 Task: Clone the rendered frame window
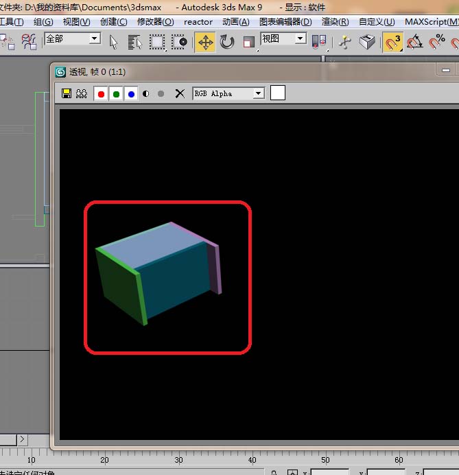pos(81,93)
